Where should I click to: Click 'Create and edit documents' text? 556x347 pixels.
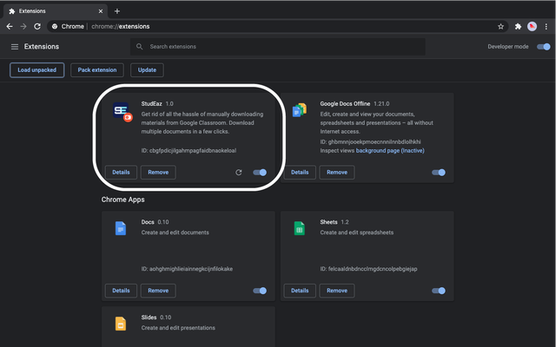(175, 232)
